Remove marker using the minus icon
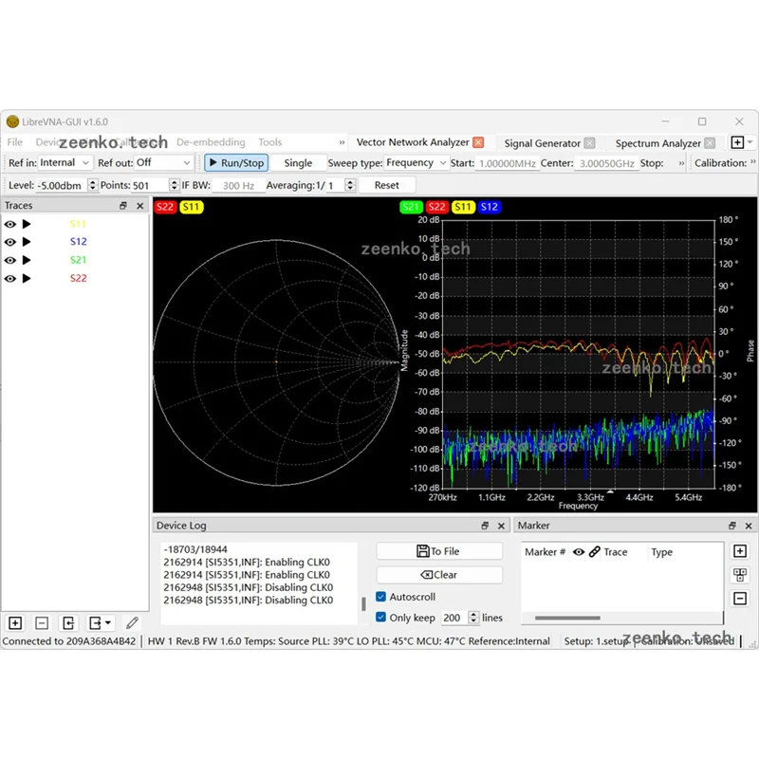Viewport: 759px width, 759px height. [x=740, y=598]
